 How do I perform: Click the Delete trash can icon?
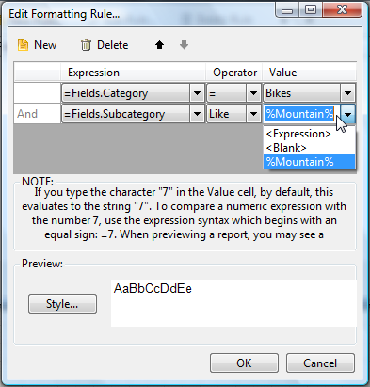pyautogui.click(x=86, y=45)
